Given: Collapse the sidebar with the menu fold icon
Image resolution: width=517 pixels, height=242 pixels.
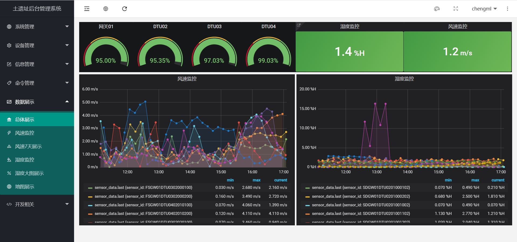Looking at the screenshot, I should click(87, 9).
